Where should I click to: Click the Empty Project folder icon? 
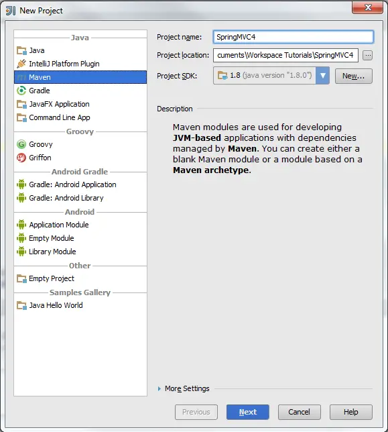(21, 278)
